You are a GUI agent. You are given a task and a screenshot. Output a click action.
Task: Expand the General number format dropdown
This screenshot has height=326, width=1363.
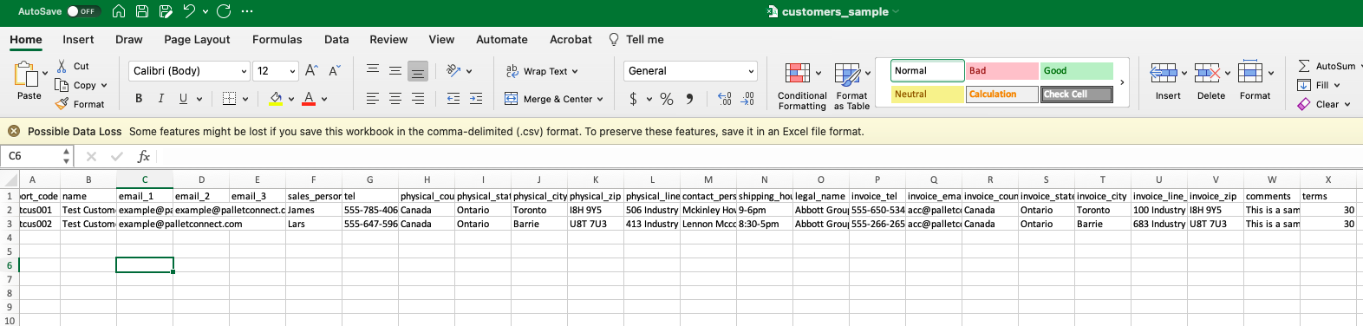pyautogui.click(x=751, y=71)
